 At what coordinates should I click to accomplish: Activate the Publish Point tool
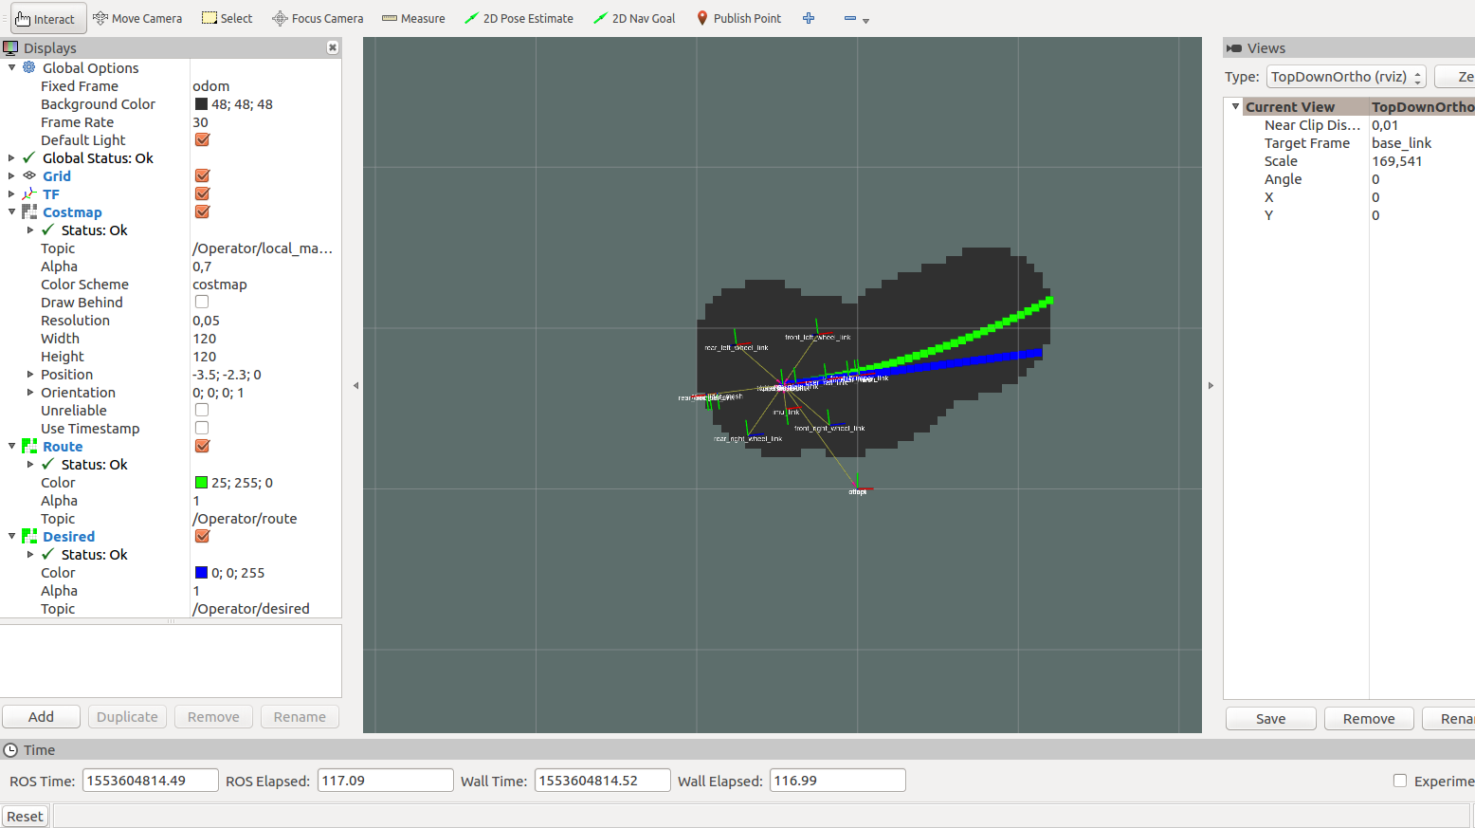click(738, 18)
